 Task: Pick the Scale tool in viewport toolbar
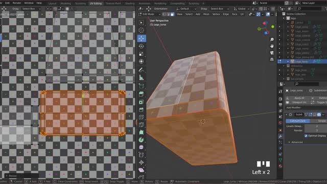[x=142, y=54]
